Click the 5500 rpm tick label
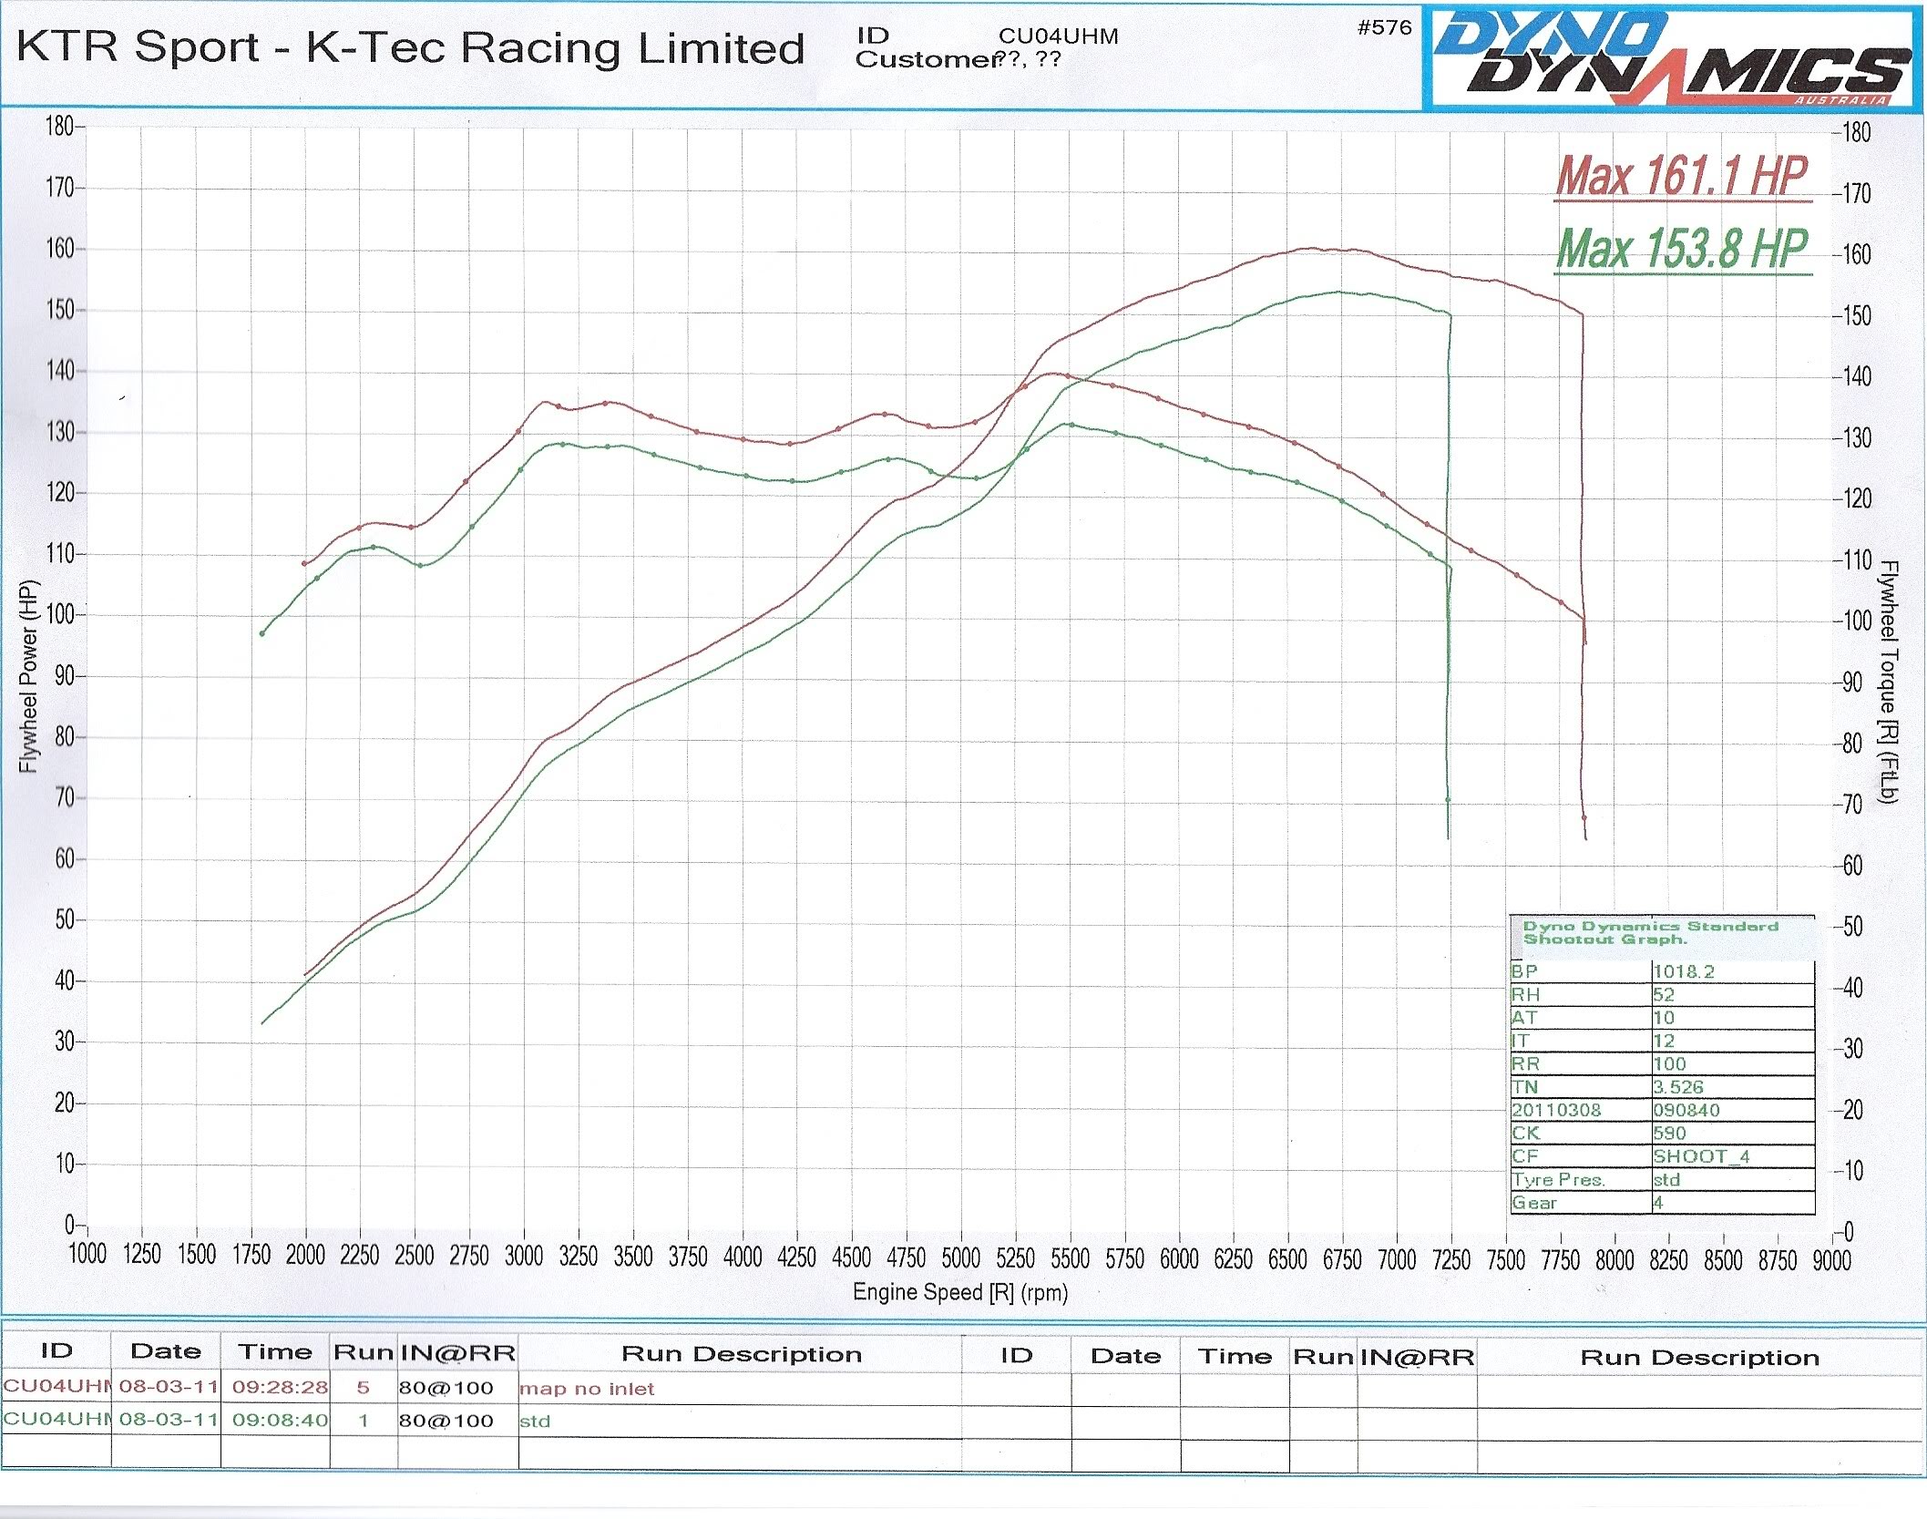The image size is (1927, 1519). (1070, 1258)
